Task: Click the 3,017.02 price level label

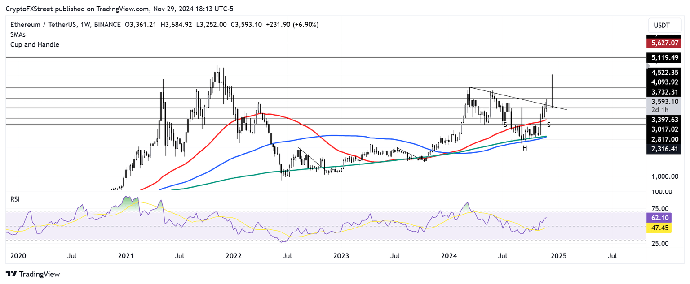Action: click(x=665, y=129)
